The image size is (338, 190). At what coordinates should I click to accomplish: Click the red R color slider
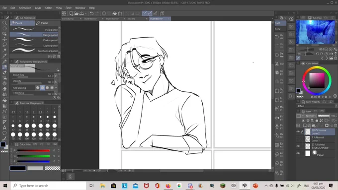[x=33, y=150]
